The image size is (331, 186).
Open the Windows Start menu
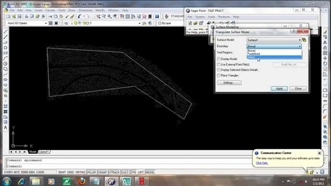coord(6,181)
